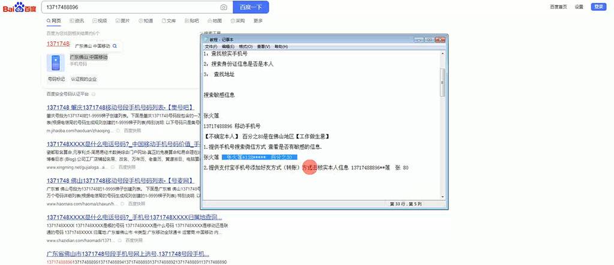Go to the 地图 tab
This screenshot has width=614, height=265.
click(x=215, y=21)
